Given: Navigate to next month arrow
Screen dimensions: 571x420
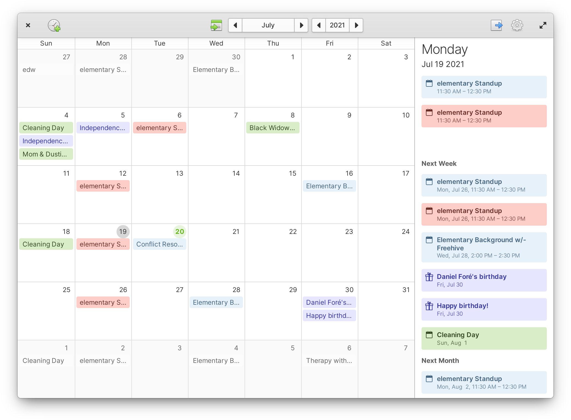Looking at the screenshot, I should 301,25.
